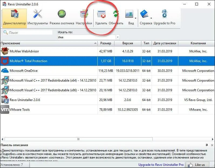Select Visual C++ 2017 Redistributable (x86) entry

53,90
